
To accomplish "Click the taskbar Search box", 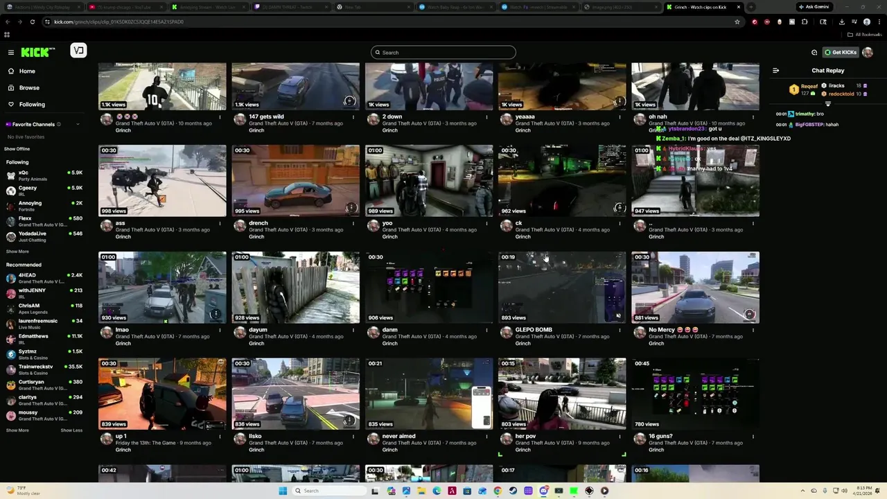I will (330, 491).
